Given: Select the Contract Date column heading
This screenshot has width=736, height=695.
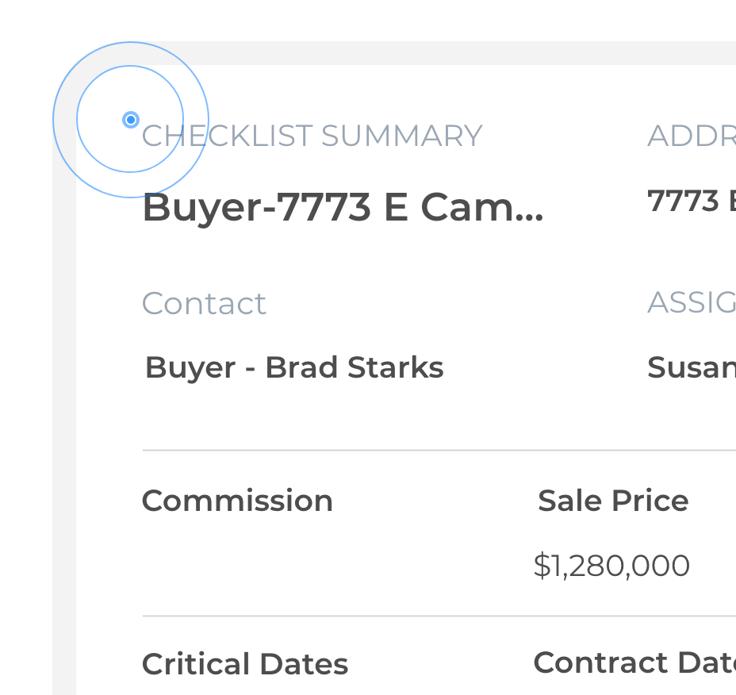Looking at the screenshot, I should point(634,662).
